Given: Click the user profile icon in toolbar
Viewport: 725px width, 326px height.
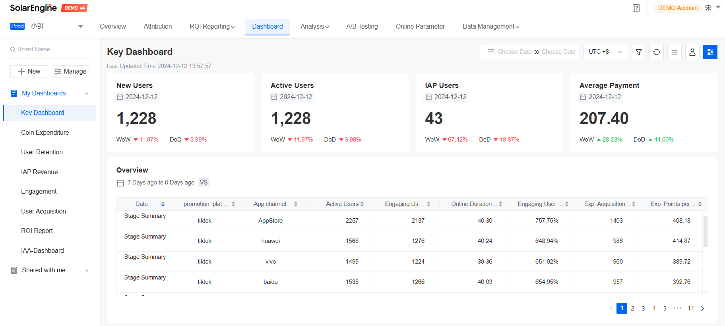Looking at the screenshot, I should (692, 52).
